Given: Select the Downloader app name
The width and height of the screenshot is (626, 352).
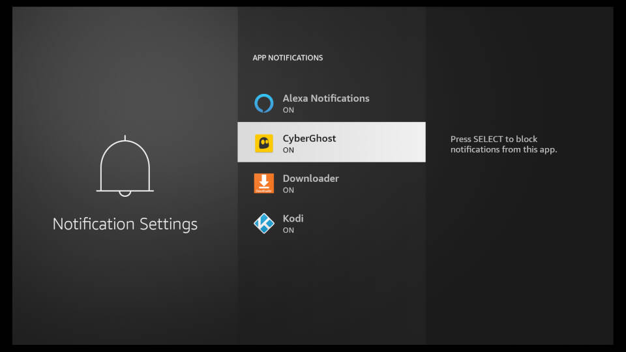Looking at the screenshot, I should 310,179.
